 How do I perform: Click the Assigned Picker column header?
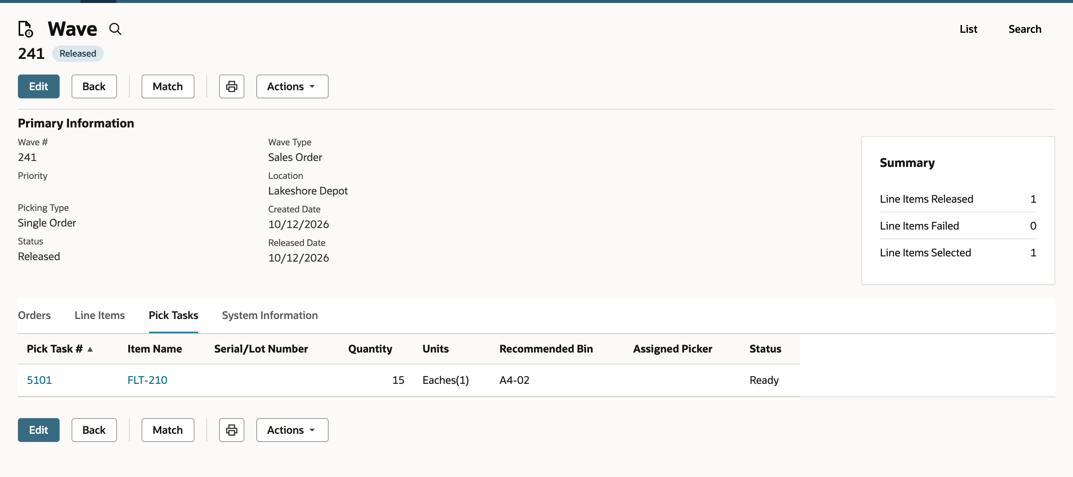pos(673,349)
